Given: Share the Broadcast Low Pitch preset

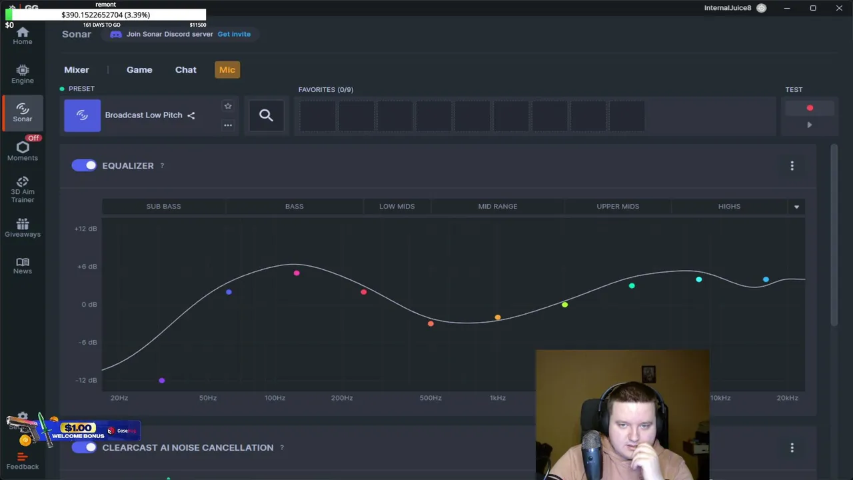Looking at the screenshot, I should pos(191,115).
